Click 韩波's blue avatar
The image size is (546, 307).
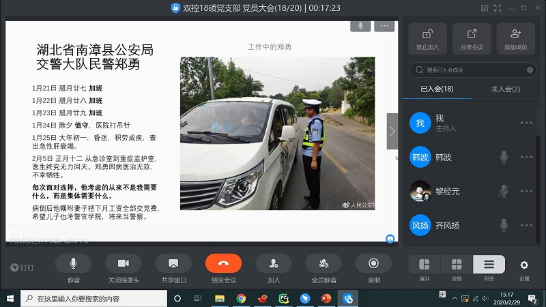point(420,157)
